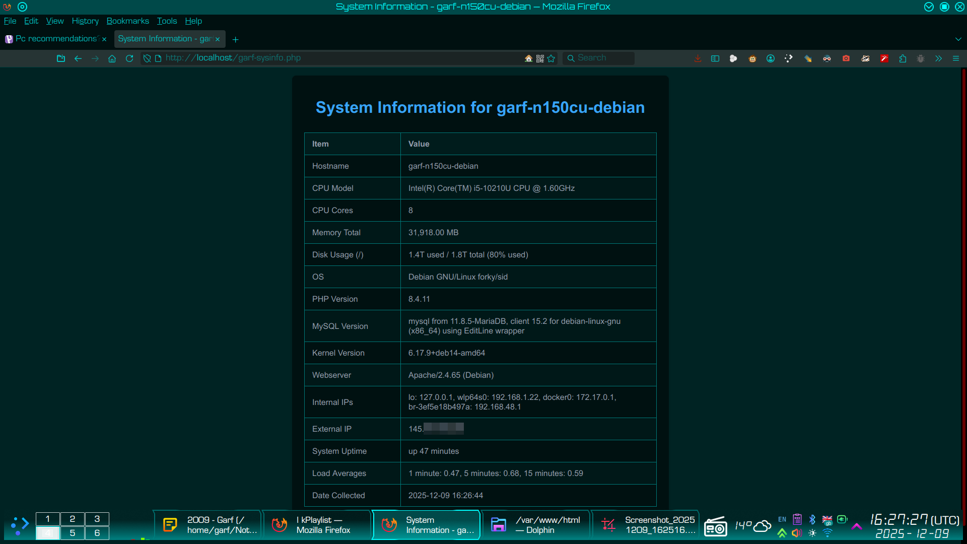This screenshot has width=967, height=544.
Task: Click the red camera screenshot extension
Action: pos(846,58)
